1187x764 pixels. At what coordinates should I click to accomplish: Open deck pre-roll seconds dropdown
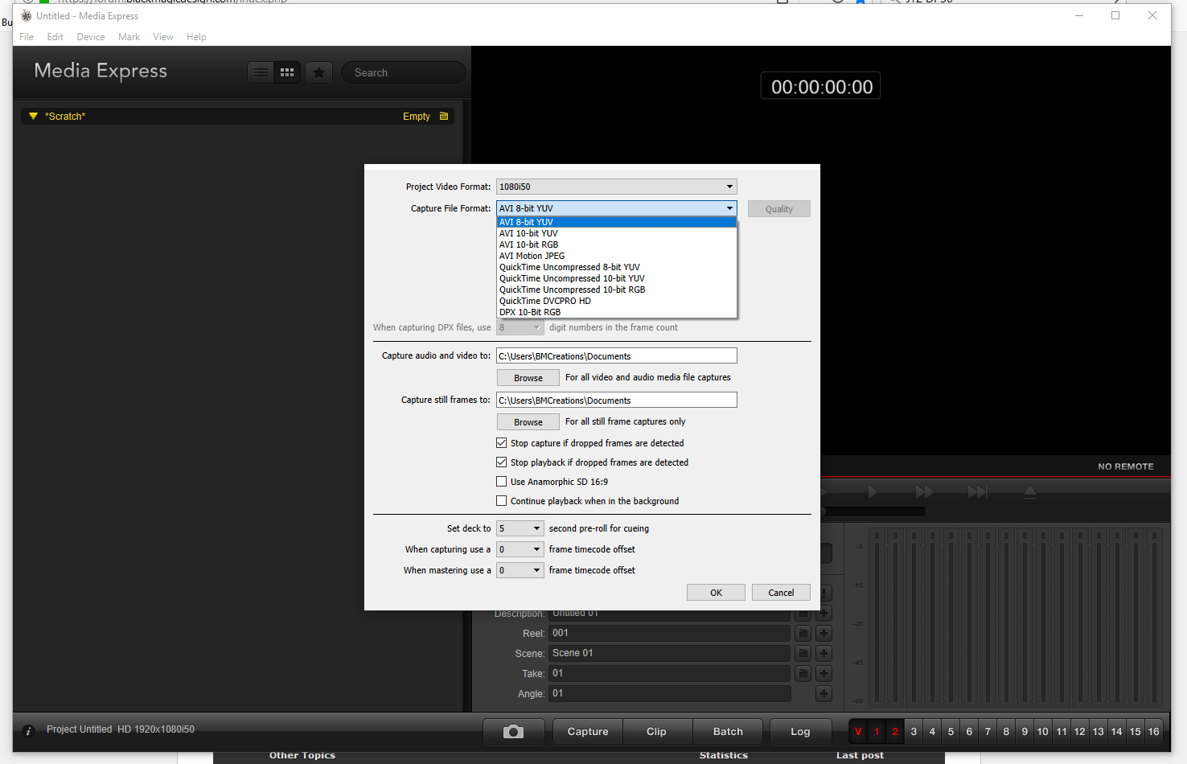point(520,528)
